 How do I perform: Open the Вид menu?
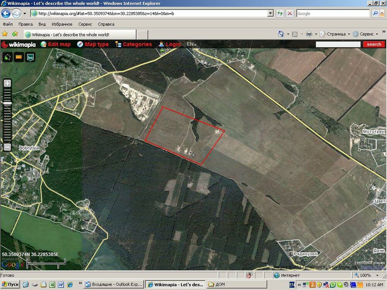[42, 24]
